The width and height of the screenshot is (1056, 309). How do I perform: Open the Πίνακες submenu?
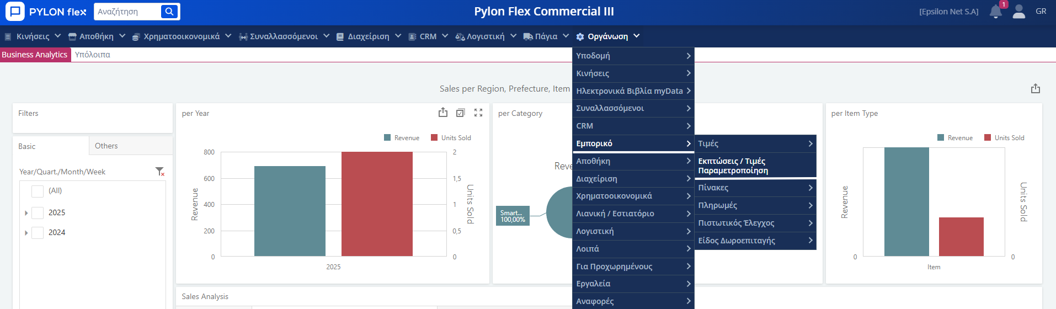pos(755,188)
